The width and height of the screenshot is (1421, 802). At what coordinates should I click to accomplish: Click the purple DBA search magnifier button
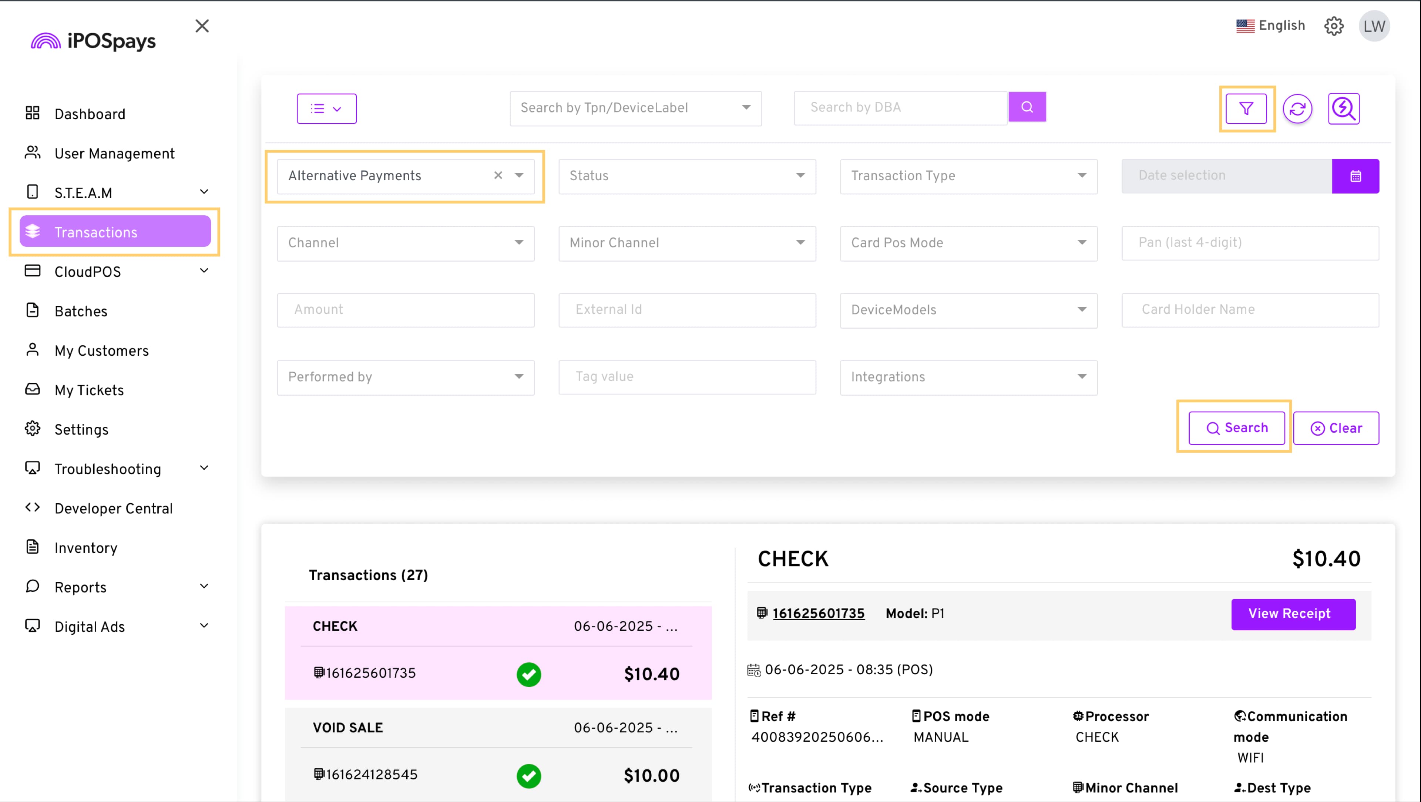[x=1027, y=107]
